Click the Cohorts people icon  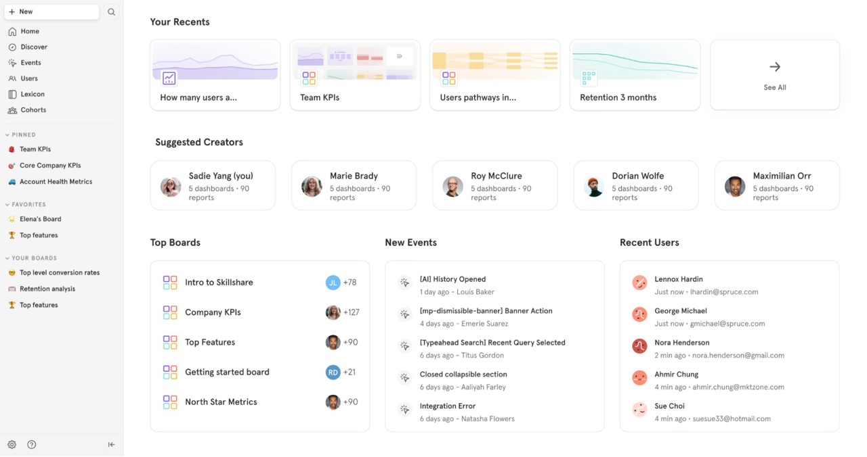[x=12, y=110]
